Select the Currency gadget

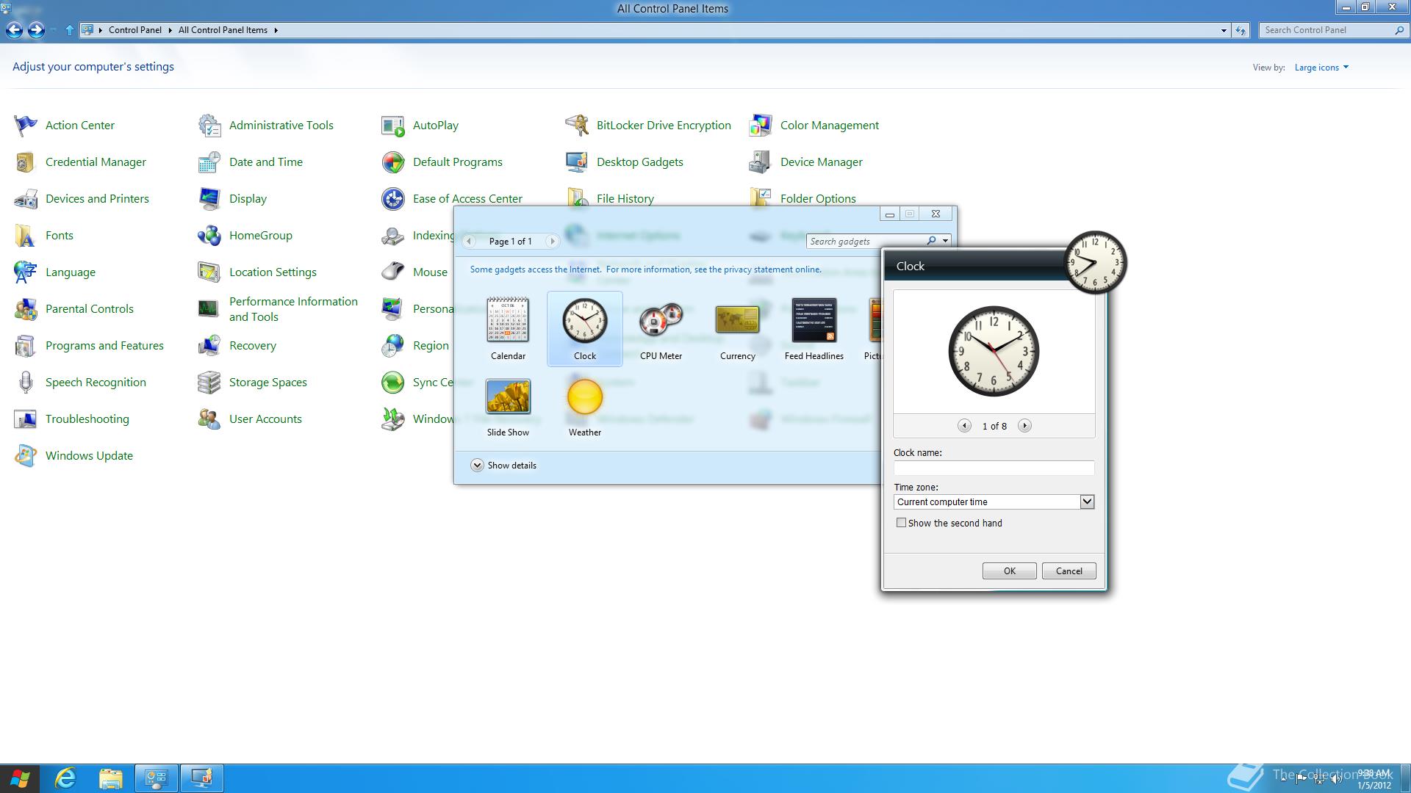[x=737, y=328]
